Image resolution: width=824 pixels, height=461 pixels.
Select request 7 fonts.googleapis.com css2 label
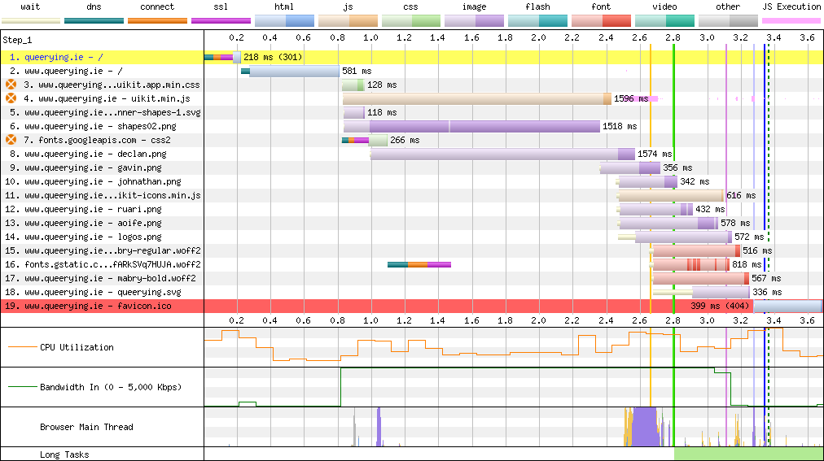pyautogui.click(x=97, y=140)
